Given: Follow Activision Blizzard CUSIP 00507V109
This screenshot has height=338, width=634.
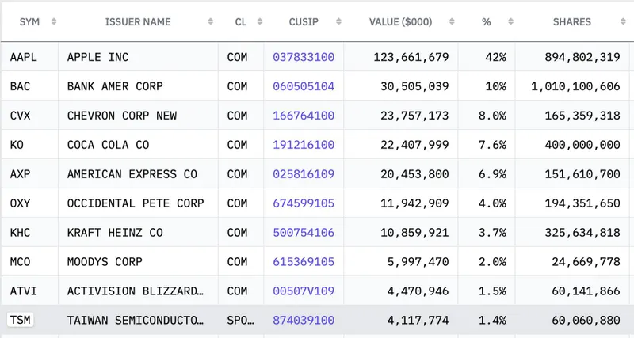Looking at the screenshot, I should (x=304, y=291).
